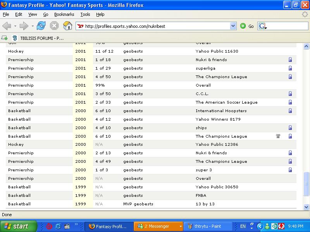Click the lock icon in the super 3 row

tap(290, 170)
